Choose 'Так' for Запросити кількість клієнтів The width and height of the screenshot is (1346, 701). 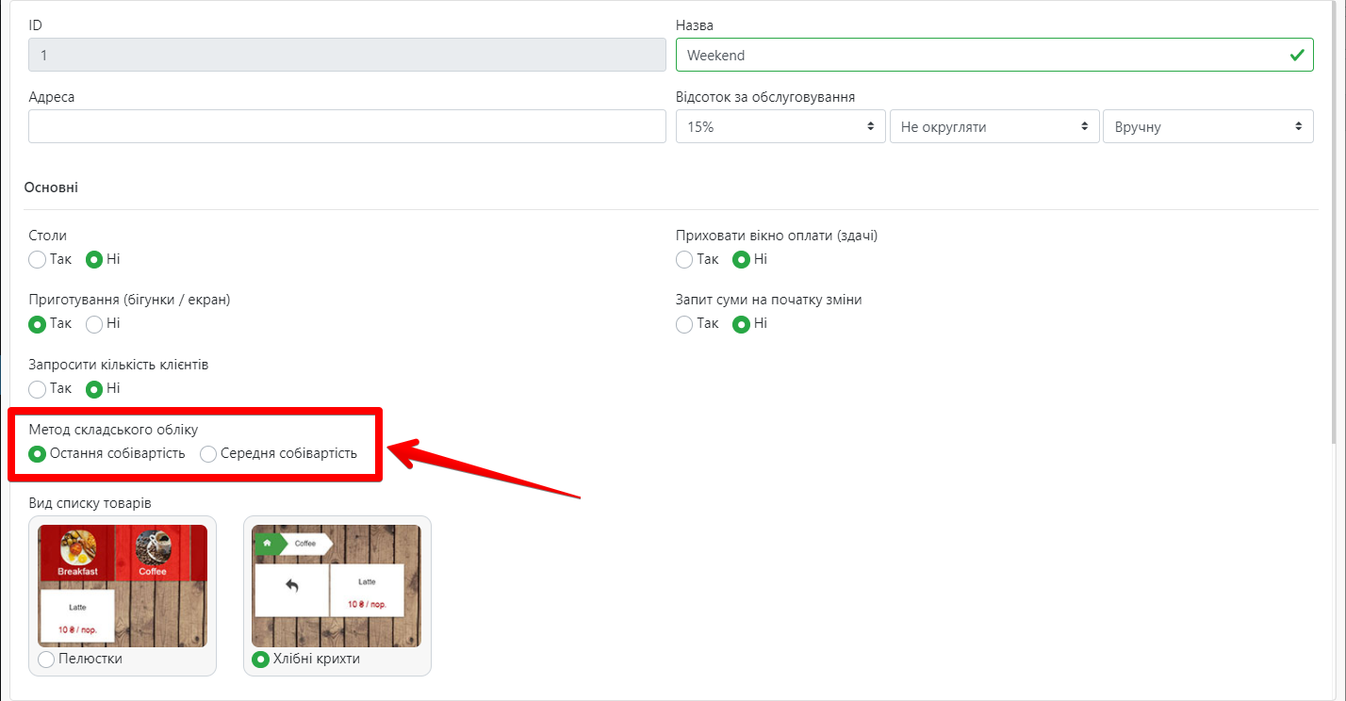pos(38,388)
